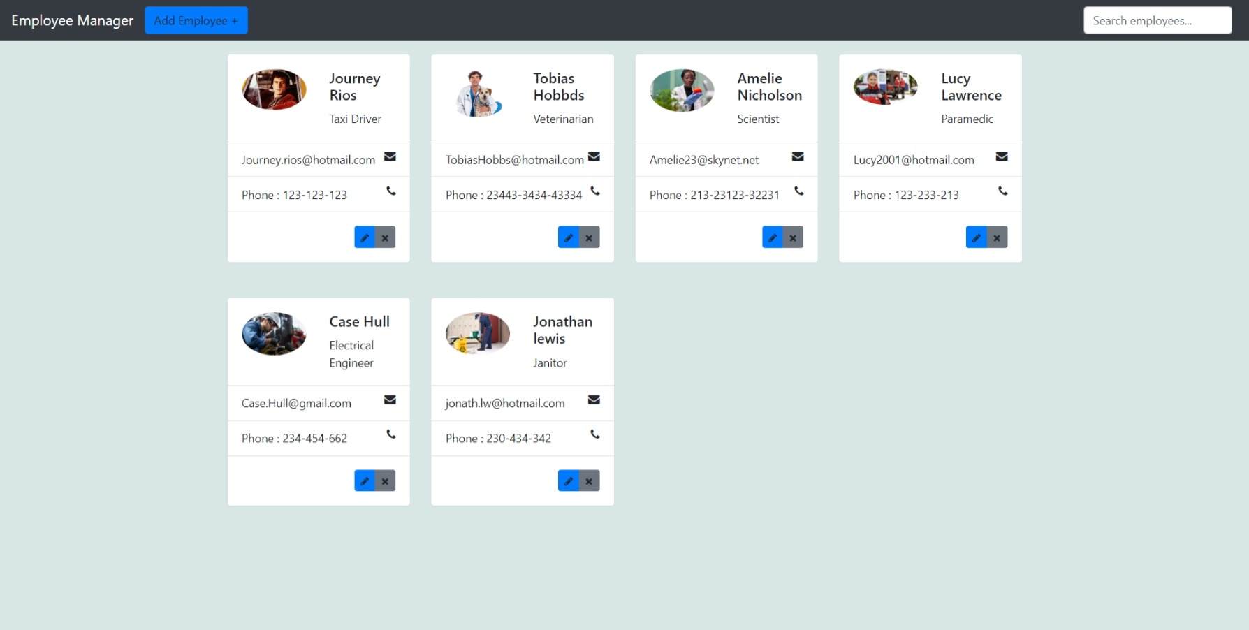The width and height of the screenshot is (1249, 630).
Task: Edit Lucy Lawrence's employee details
Action: pyautogui.click(x=976, y=237)
